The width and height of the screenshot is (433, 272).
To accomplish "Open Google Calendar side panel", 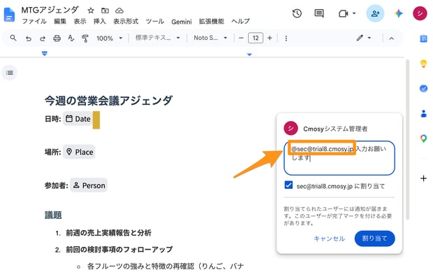I will click(x=423, y=38).
